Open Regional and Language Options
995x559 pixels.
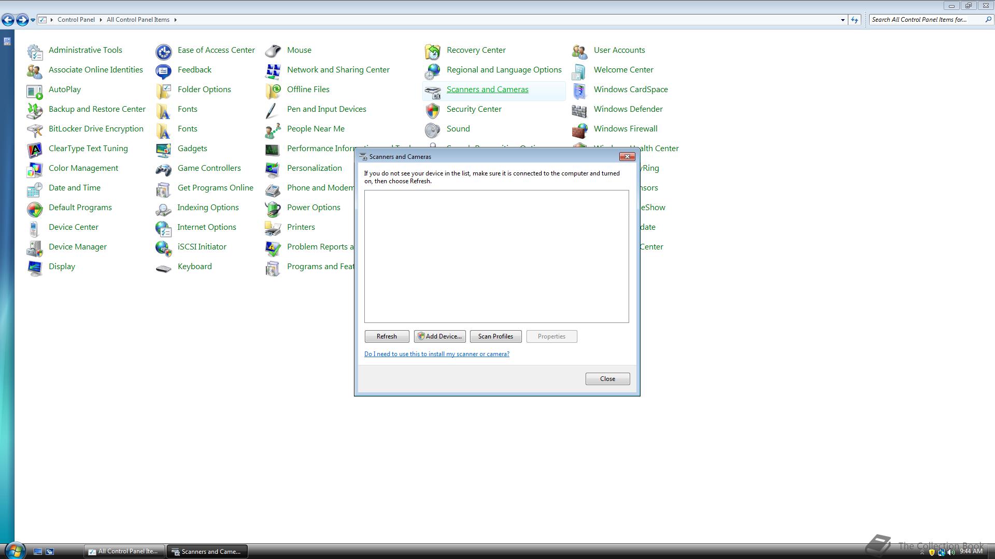point(504,70)
